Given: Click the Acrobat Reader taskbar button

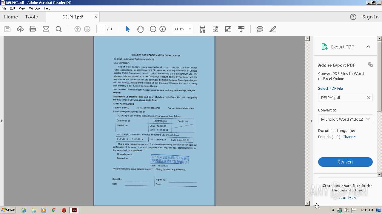Looking at the screenshot, I should coord(74,210).
